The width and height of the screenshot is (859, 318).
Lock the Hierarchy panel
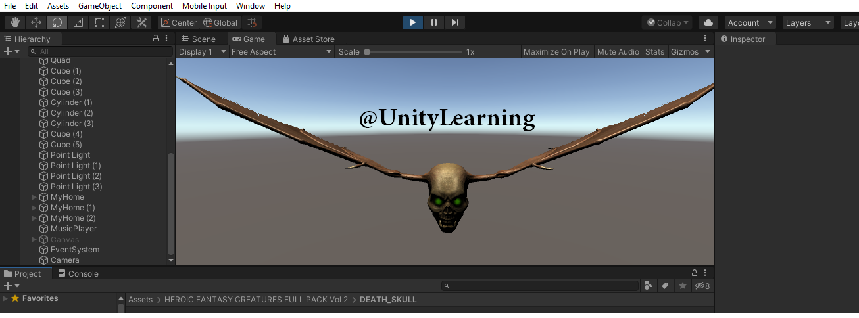tap(156, 39)
